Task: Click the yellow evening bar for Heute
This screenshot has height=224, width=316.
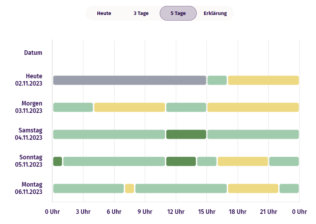Action: click(263, 80)
